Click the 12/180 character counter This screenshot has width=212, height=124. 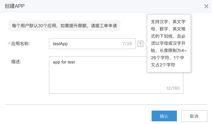tap(173, 88)
